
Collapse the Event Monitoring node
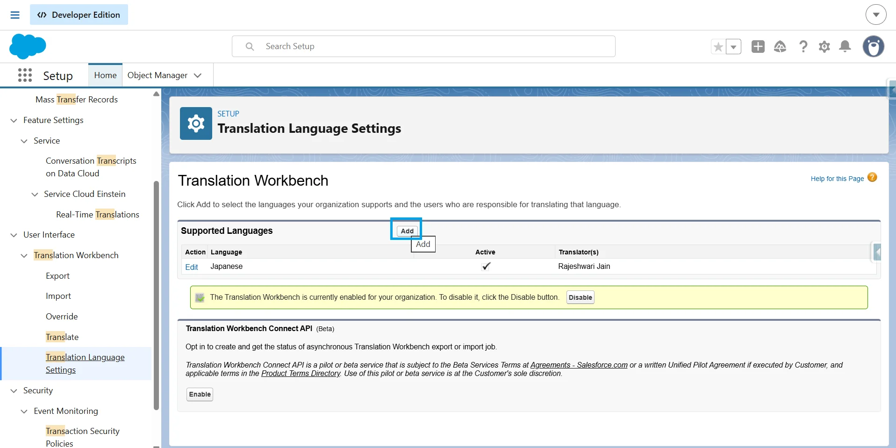pyautogui.click(x=24, y=411)
